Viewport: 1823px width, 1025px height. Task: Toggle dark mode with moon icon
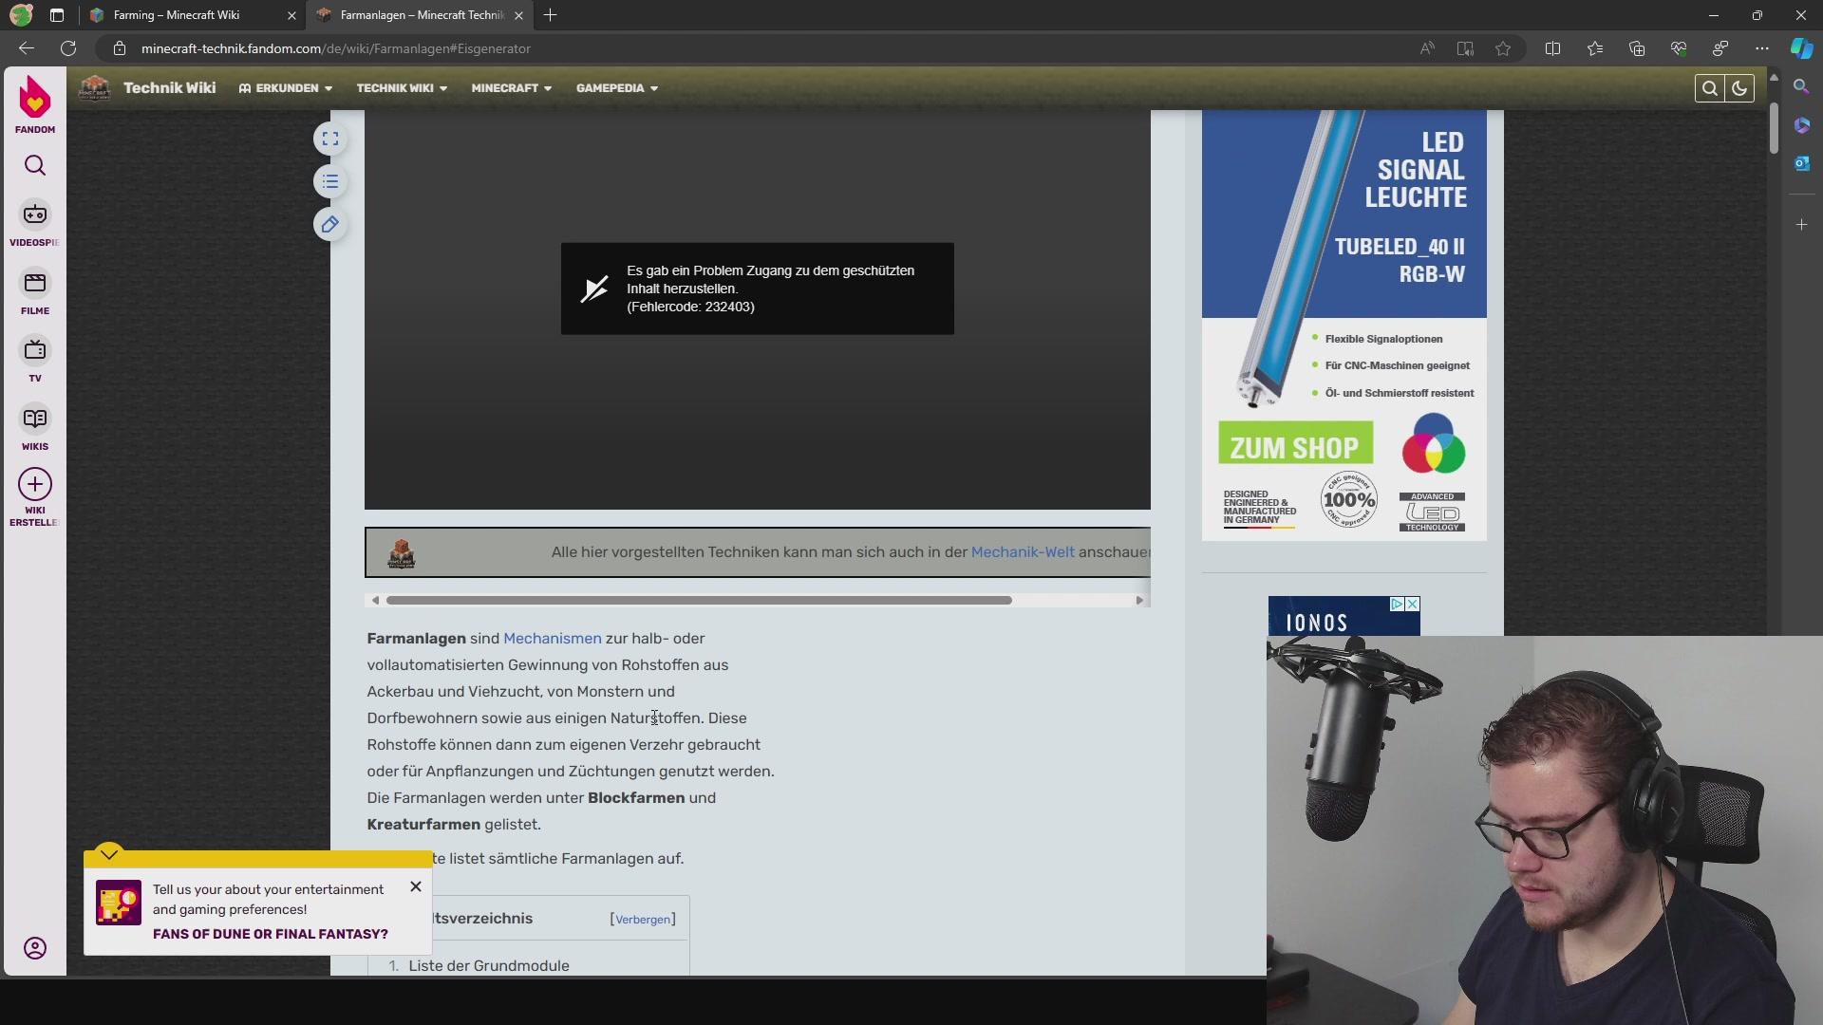(x=1739, y=88)
